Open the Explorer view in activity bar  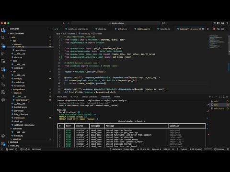pyautogui.click(x=3, y=30)
